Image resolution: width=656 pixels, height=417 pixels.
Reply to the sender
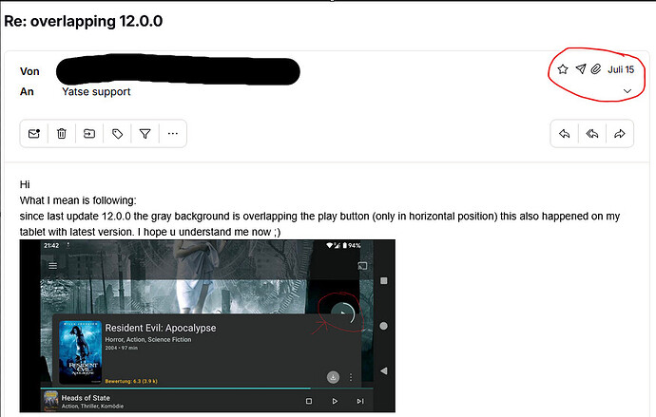coord(564,134)
